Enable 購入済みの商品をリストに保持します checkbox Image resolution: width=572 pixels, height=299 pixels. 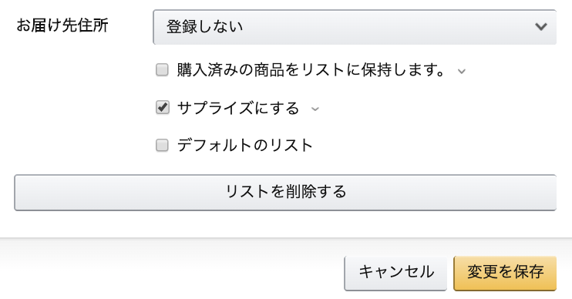pyautogui.click(x=162, y=69)
